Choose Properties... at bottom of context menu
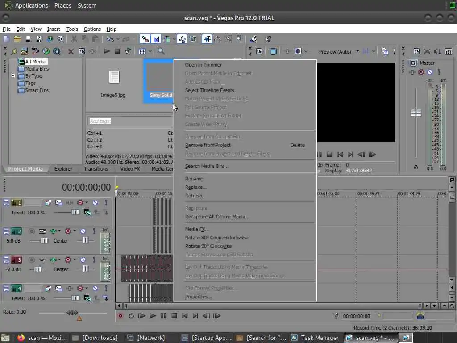The height and width of the screenshot is (343, 457). pos(198,297)
